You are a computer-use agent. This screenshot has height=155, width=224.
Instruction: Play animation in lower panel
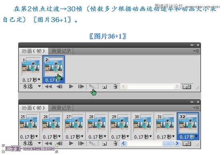[71, 143]
